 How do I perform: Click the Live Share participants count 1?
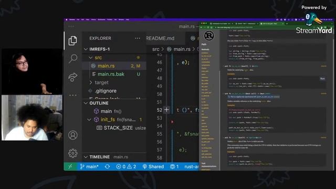tap(174, 166)
